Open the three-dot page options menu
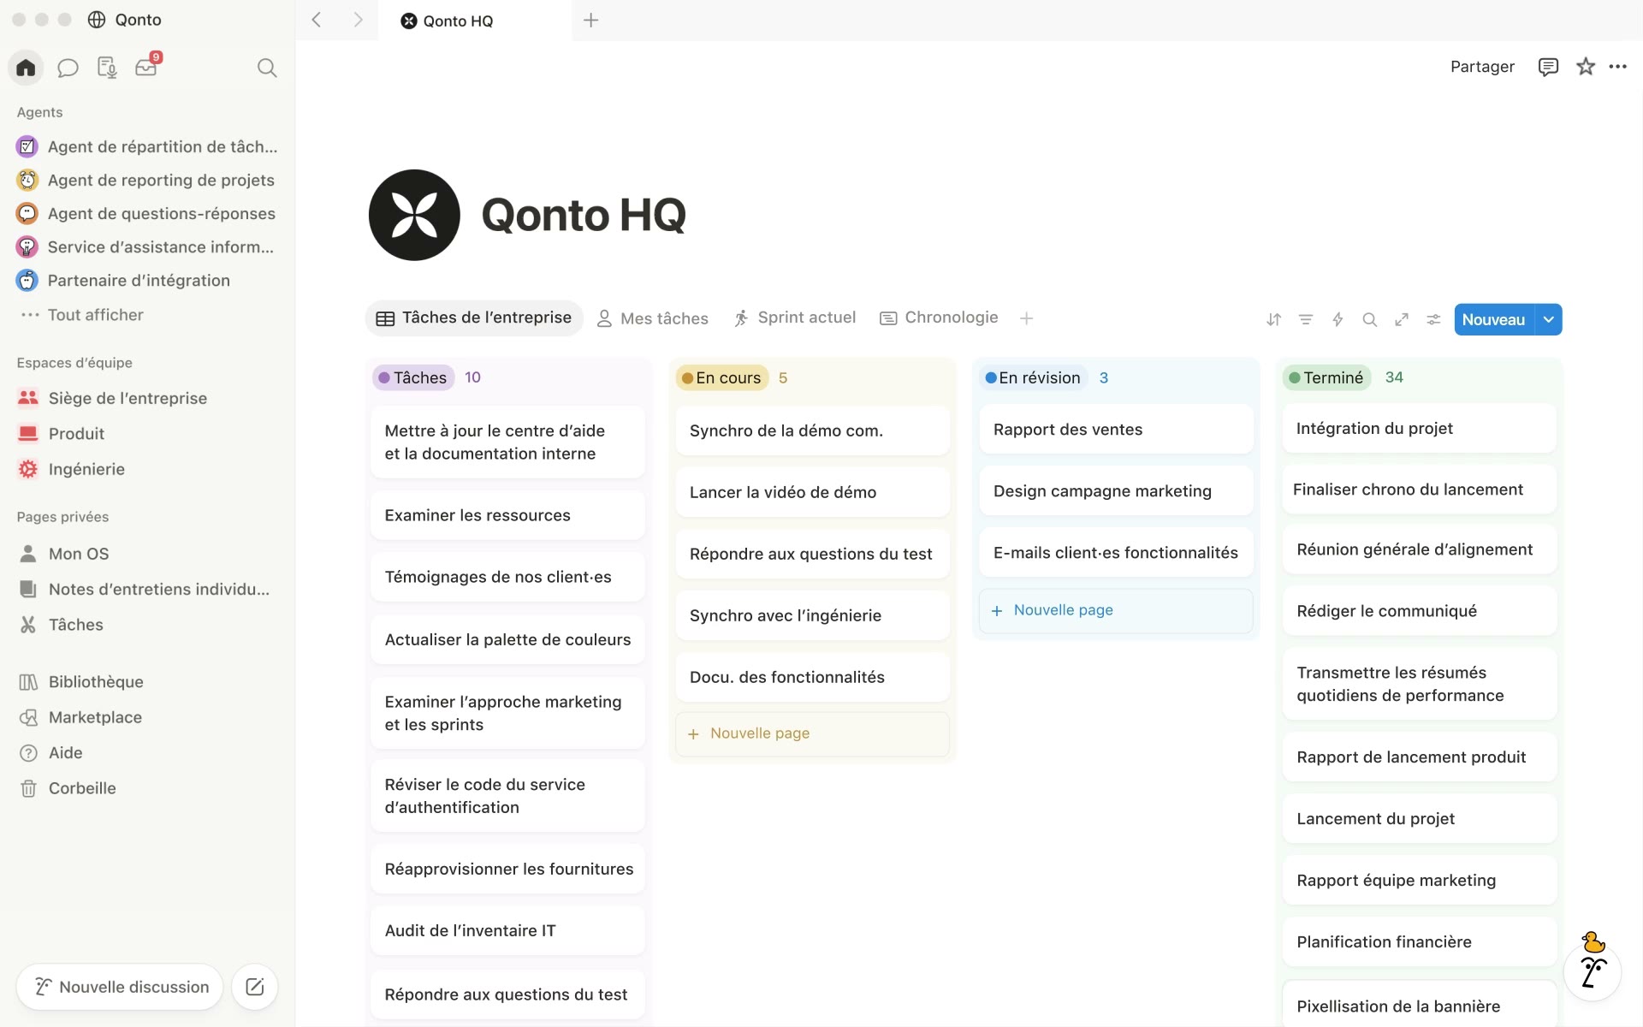This screenshot has height=1027, width=1643. [1617, 67]
